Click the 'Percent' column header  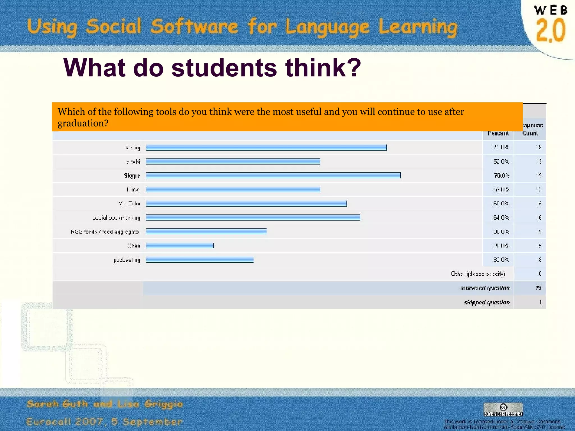click(498, 133)
